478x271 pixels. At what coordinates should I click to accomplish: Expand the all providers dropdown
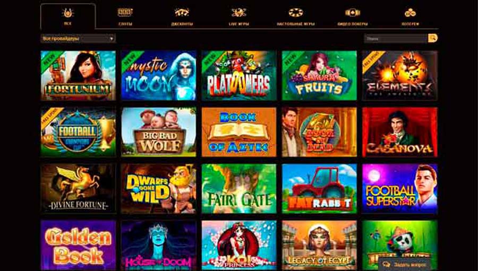[78, 39]
